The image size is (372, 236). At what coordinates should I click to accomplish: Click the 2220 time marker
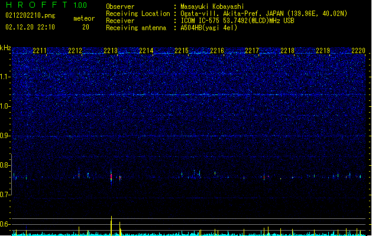[358, 51]
